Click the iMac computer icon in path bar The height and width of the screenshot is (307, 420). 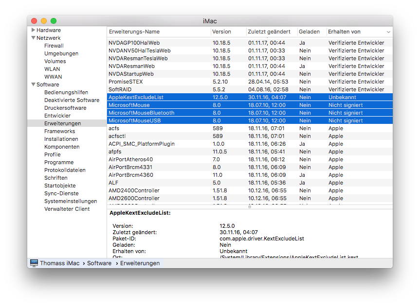(34, 263)
